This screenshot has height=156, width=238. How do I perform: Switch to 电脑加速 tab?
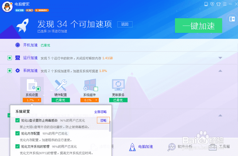pos(141,147)
